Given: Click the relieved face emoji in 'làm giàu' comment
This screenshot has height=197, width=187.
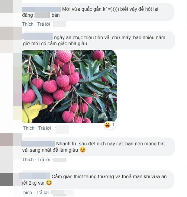Looking at the screenshot, I should pyautogui.click(x=83, y=150).
